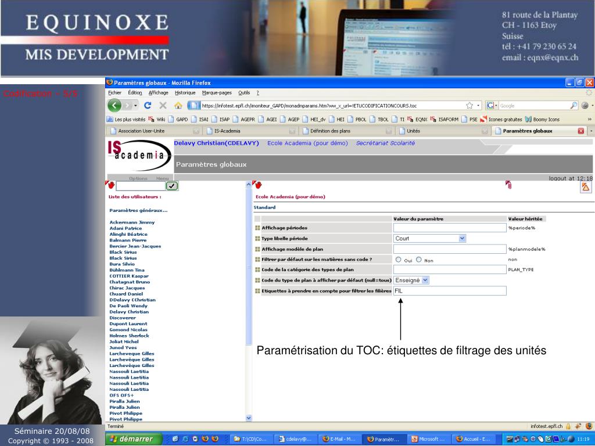Click the Code de la catégorie value field
Image resolution: width=595 pixels, height=446 pixels.
coord(450,269)
